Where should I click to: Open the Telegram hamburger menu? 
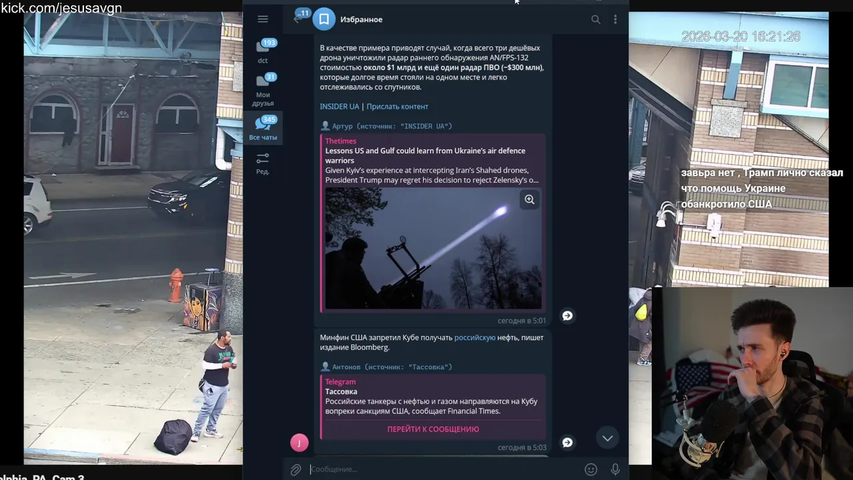tap(263, 19)
